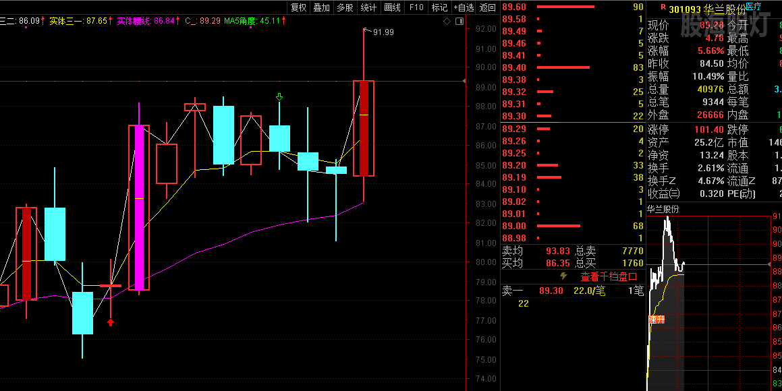
Task: Open the 统计 statistics option
Action: [x=368, y=7]
